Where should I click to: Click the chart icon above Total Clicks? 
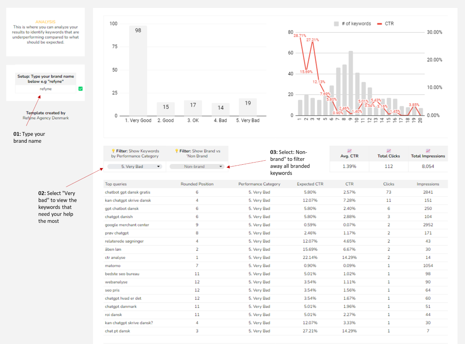point(389,151)
